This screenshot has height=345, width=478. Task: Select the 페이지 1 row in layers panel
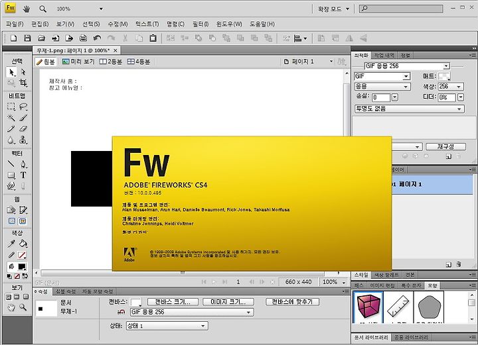pos(432,185)
